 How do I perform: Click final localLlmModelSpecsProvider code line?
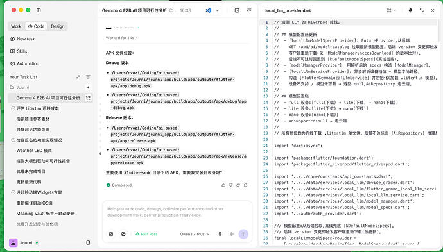[315, 238]
